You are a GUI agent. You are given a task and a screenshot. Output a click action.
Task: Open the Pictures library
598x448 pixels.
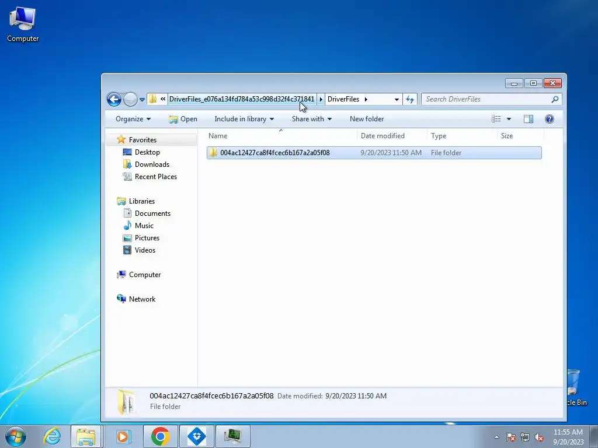pyautogui.click(x=147, y=238)
